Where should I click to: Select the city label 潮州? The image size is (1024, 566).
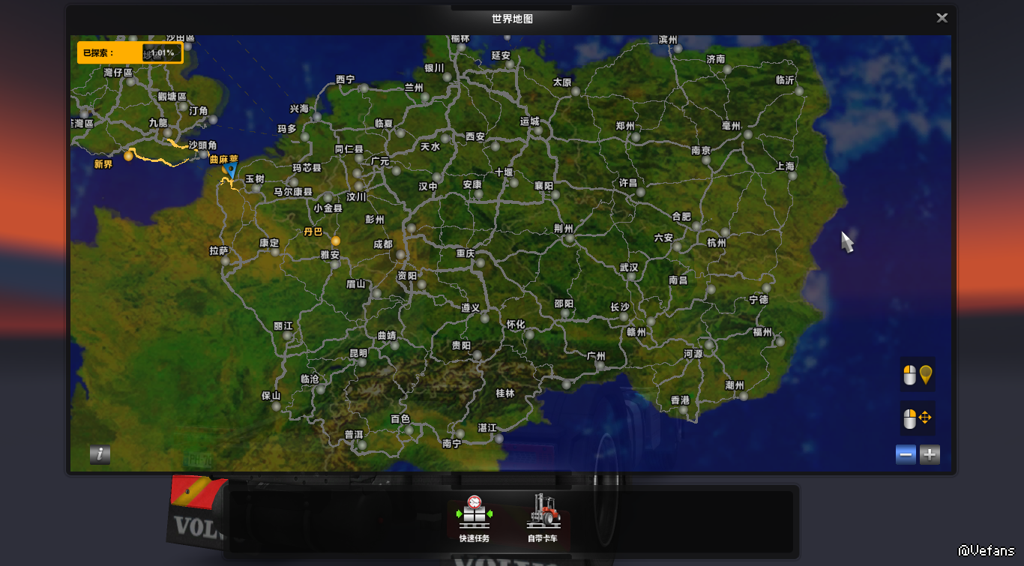coord(735,385)
